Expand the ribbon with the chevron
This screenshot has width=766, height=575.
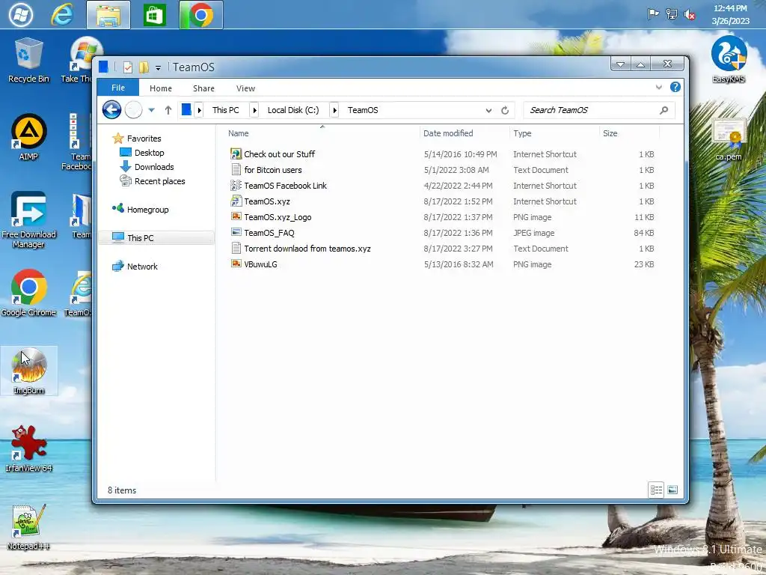click(x=659, y=88)
